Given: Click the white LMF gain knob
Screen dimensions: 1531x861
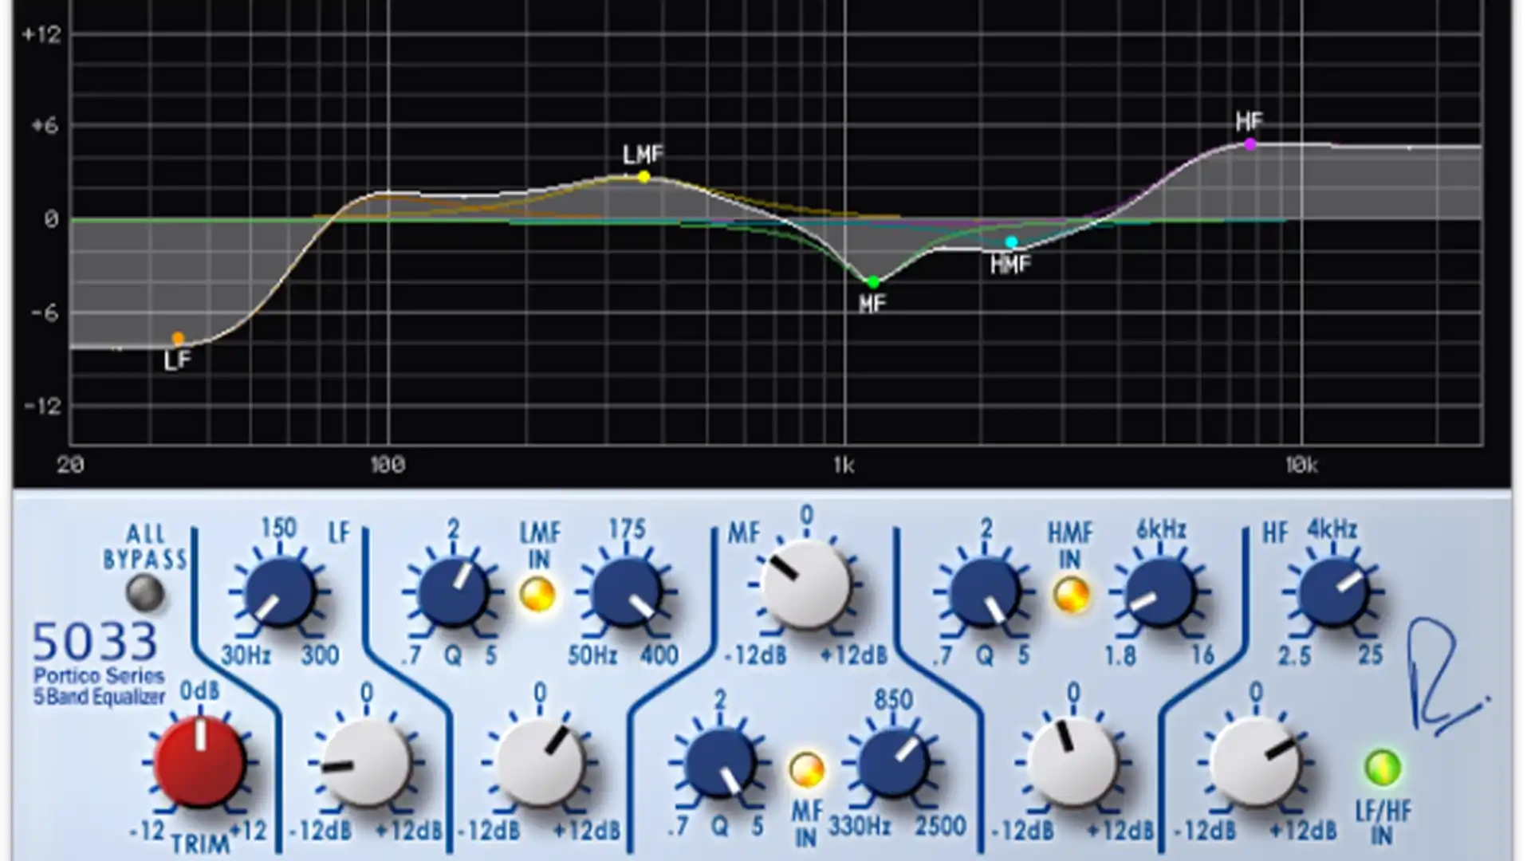Looking at the screenshot, I should click(x=540, y=763).
